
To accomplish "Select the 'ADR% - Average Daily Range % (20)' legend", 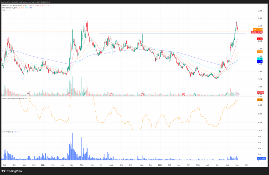I will point(15,99).
